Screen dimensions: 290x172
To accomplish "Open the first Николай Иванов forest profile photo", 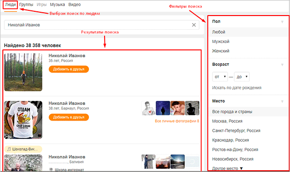I will pos(23,72).
